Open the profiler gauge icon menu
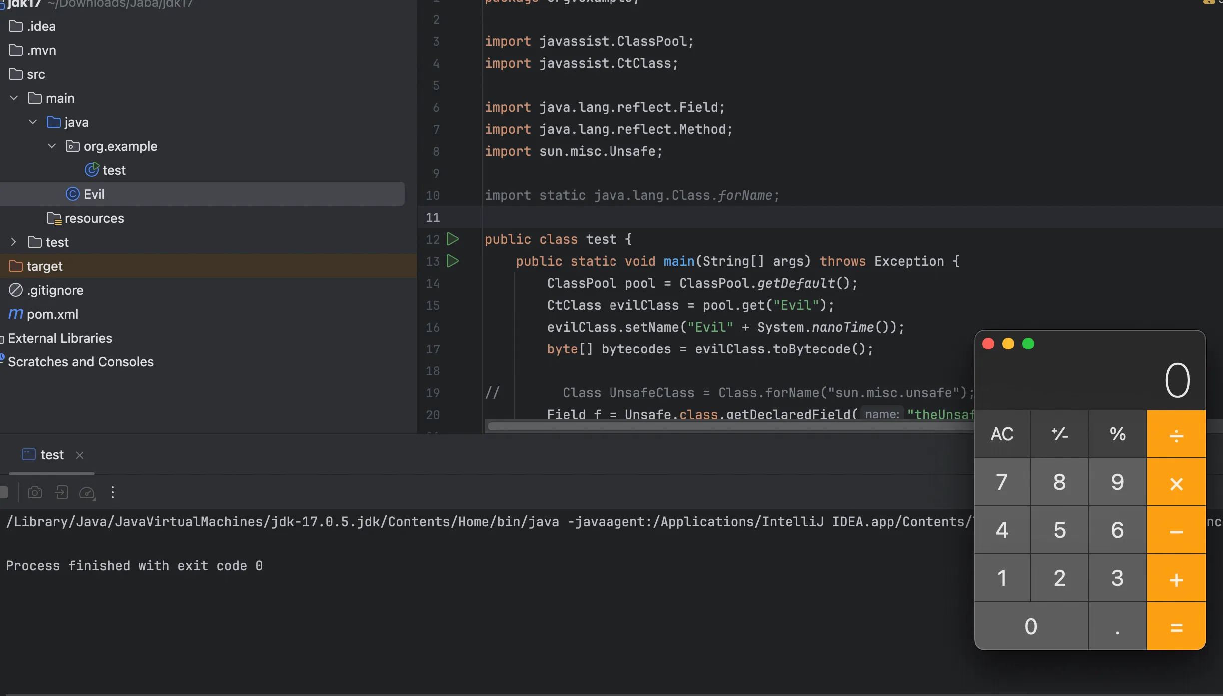The image size is (1223, 696). [87, 493]
